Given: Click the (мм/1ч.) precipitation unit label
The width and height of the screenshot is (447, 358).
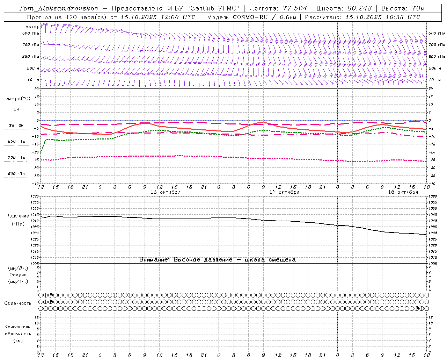Looking at the screenshot, I should click(18, 281).
